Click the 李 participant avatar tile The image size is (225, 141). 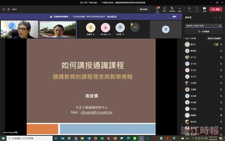click(x=120, y=27)
